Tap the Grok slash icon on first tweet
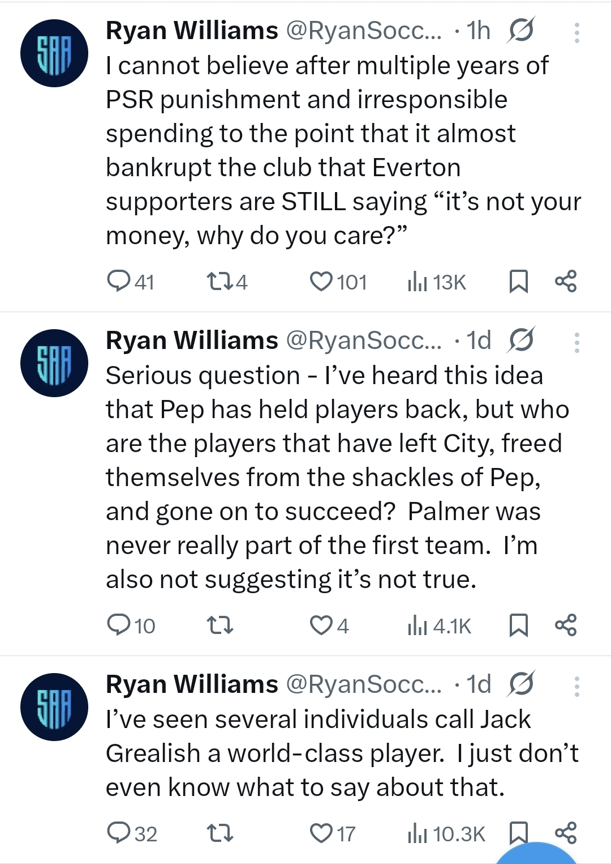Viewport: 611px width, 864px height. tap(520, 31)
